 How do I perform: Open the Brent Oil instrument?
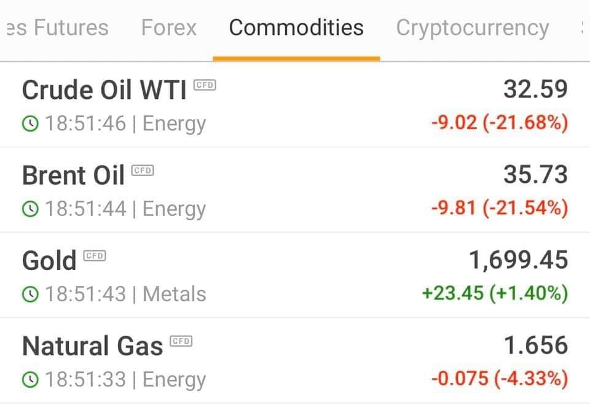(x=295, y=190)
